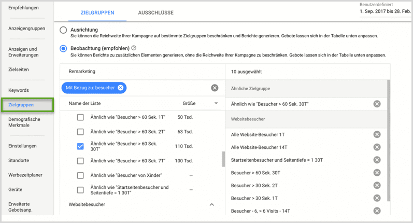Collapse the Websitebesucher section
The image size is (413, 223).
[x=211, y=205]
